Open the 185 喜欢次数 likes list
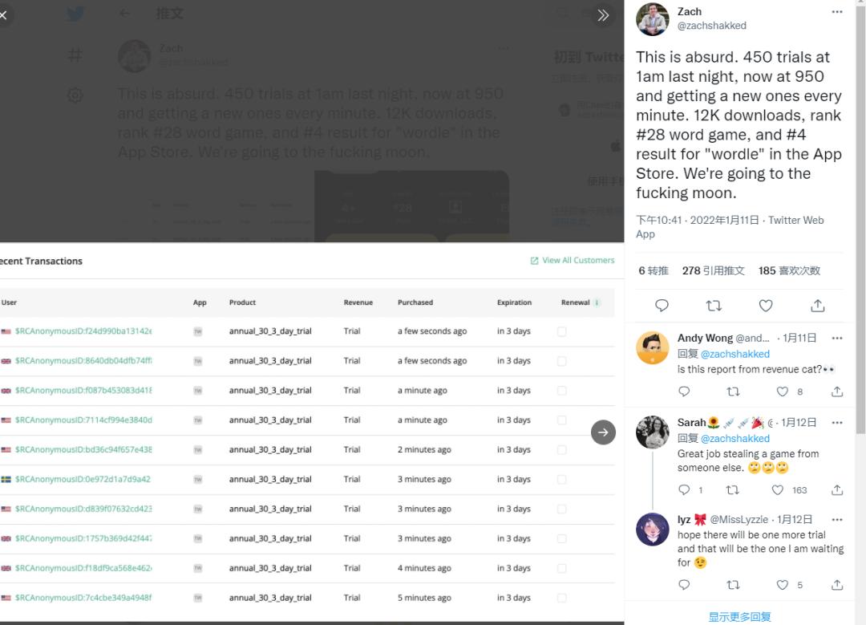 (789, 271)
